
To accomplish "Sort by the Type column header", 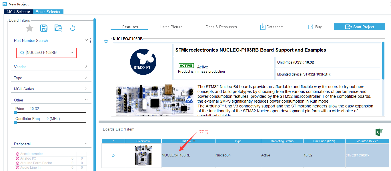I will point(238,141).
